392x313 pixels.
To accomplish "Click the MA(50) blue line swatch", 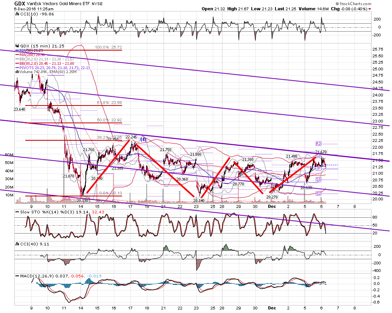I will 17,51.
